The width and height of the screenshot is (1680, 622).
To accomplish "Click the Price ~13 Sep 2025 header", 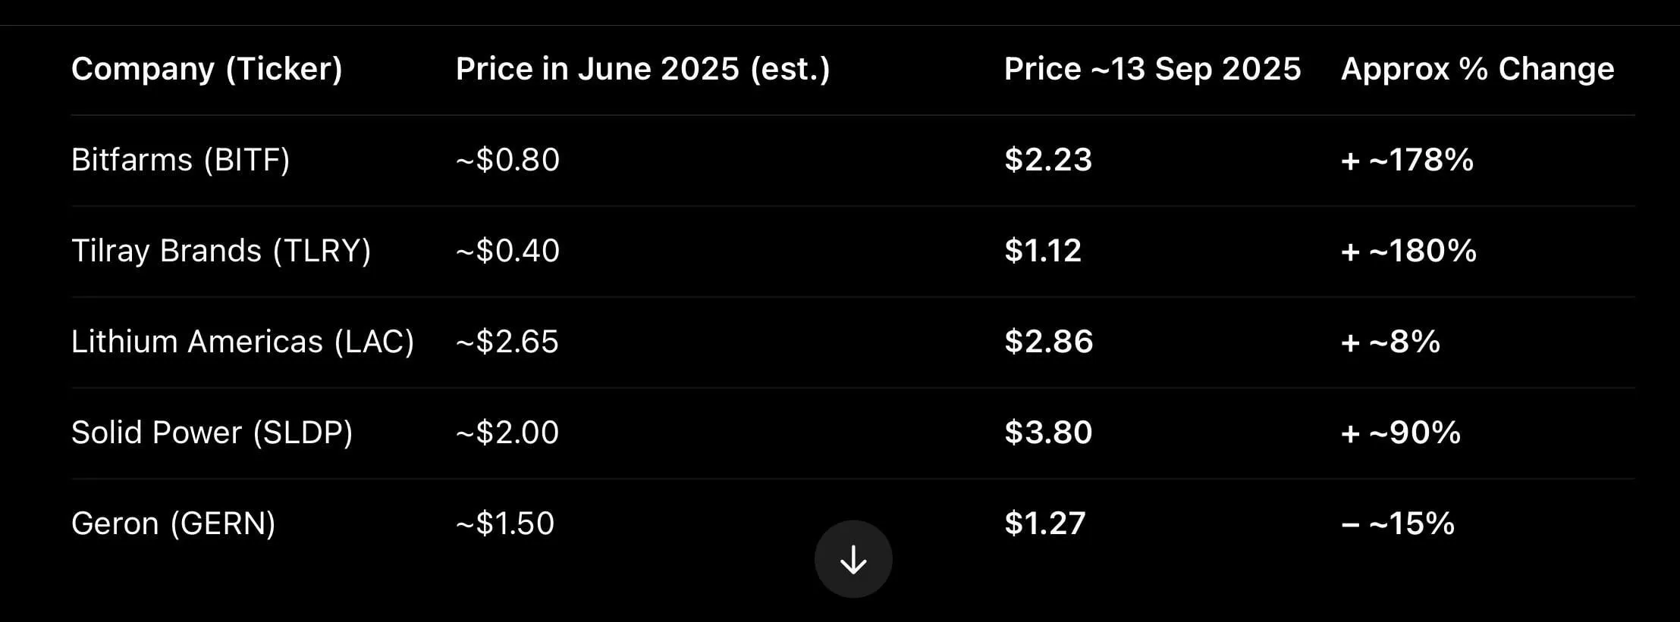I will [x=1153, y=69].
